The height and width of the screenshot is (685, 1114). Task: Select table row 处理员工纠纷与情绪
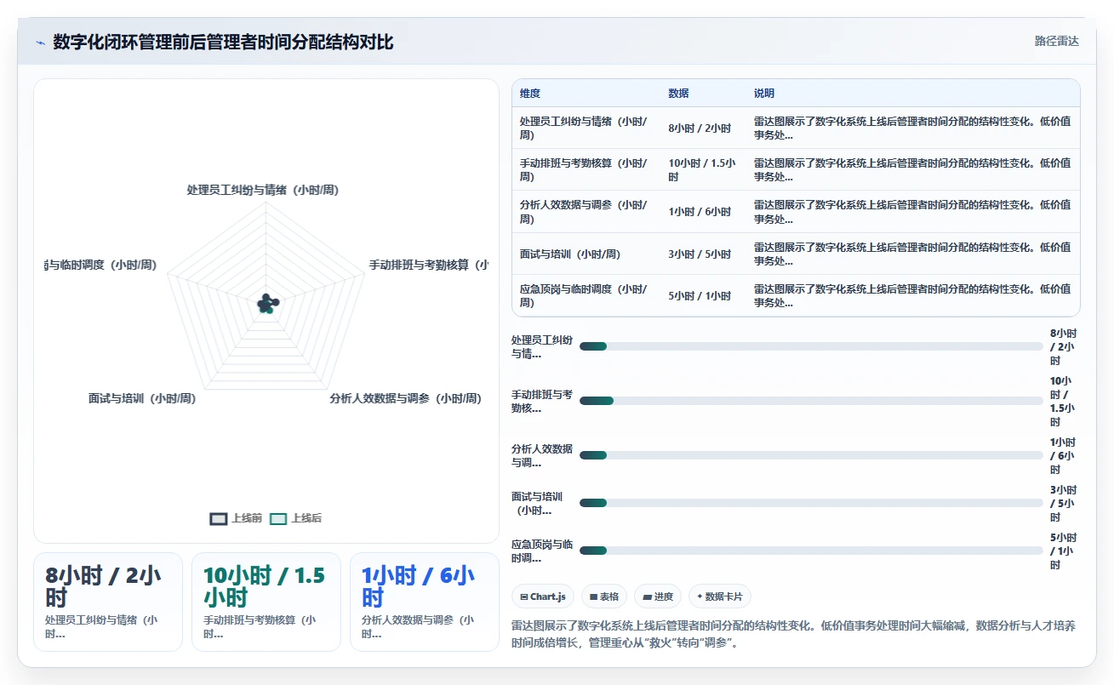(x=796, y=128)
